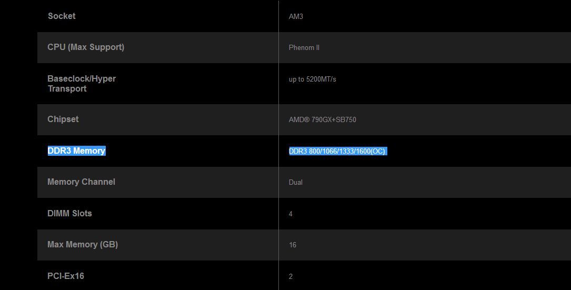This screenshot has width=571, height=290.
Task: Click the up to 5200MT/s value
Action: (313, 79)
